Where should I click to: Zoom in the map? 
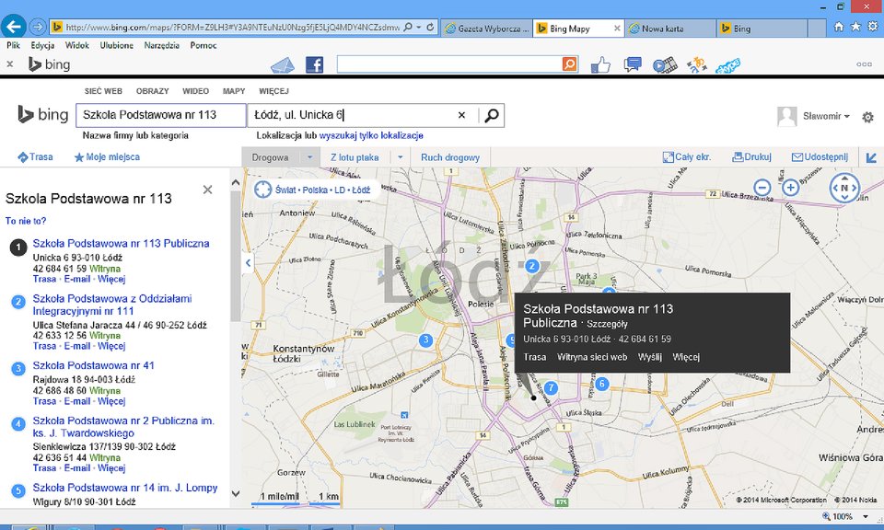pos(790,187)
